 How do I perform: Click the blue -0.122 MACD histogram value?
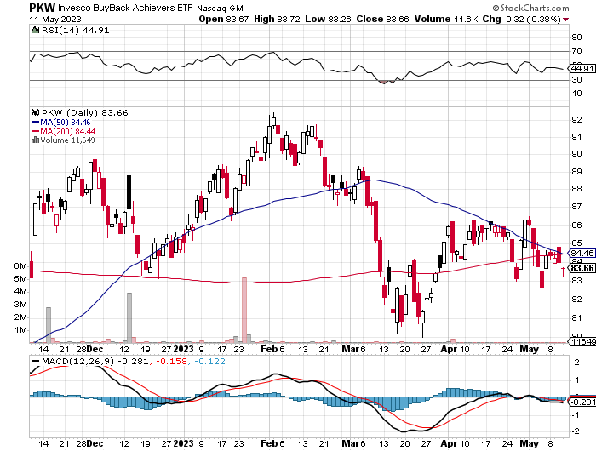coord(209,362)
